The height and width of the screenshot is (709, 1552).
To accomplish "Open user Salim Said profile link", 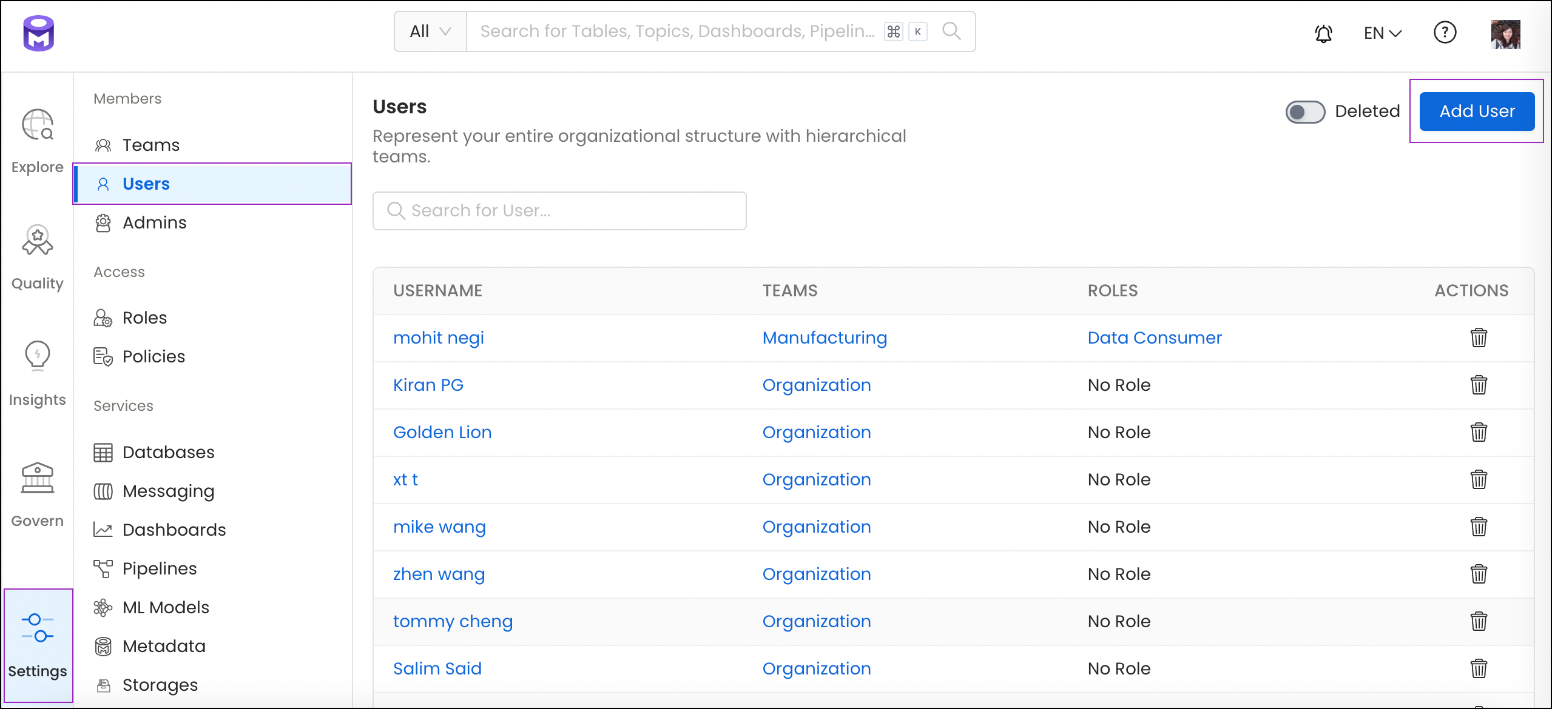I will [x=437, y=668].
